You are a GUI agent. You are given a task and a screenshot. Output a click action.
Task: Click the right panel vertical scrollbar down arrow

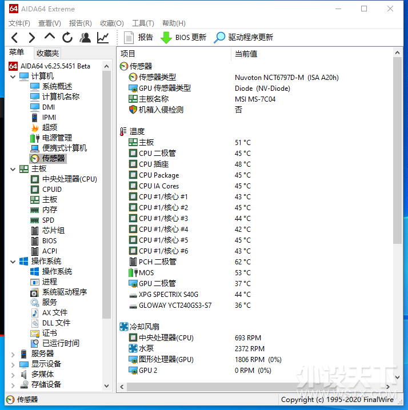pos(397,377)
